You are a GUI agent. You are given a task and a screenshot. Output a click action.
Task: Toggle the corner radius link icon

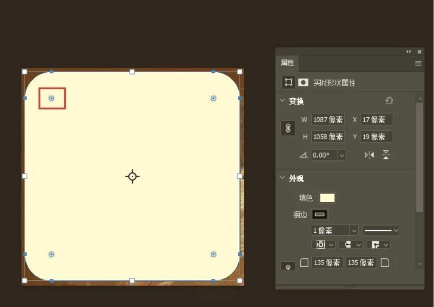coord(288,266)
